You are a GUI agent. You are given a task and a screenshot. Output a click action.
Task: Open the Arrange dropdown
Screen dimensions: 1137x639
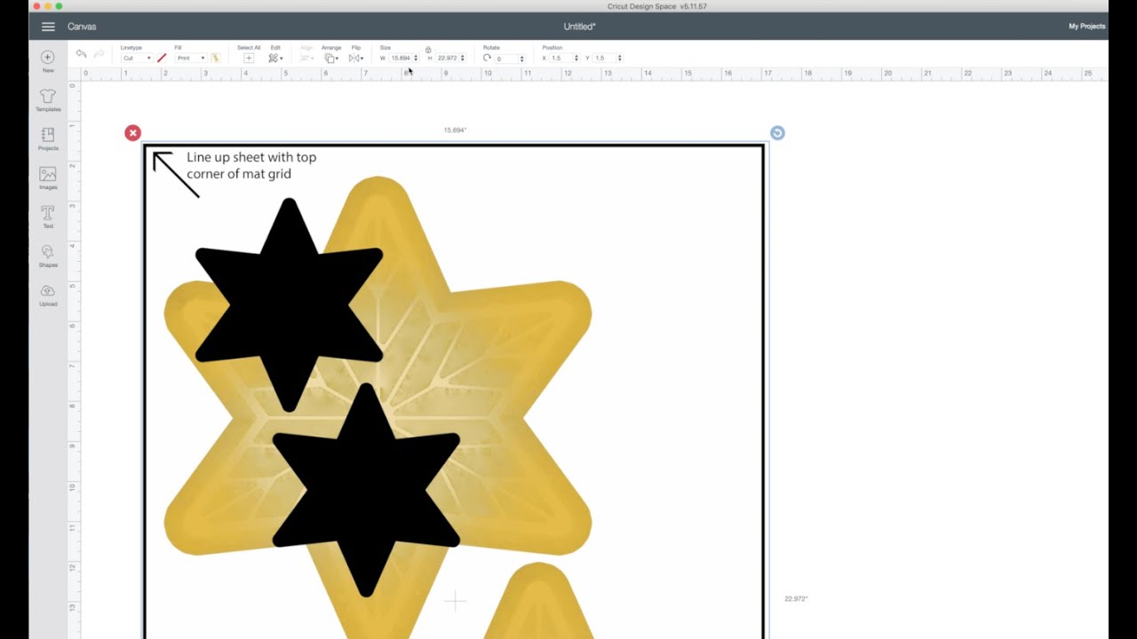click(x=331, y=58)
